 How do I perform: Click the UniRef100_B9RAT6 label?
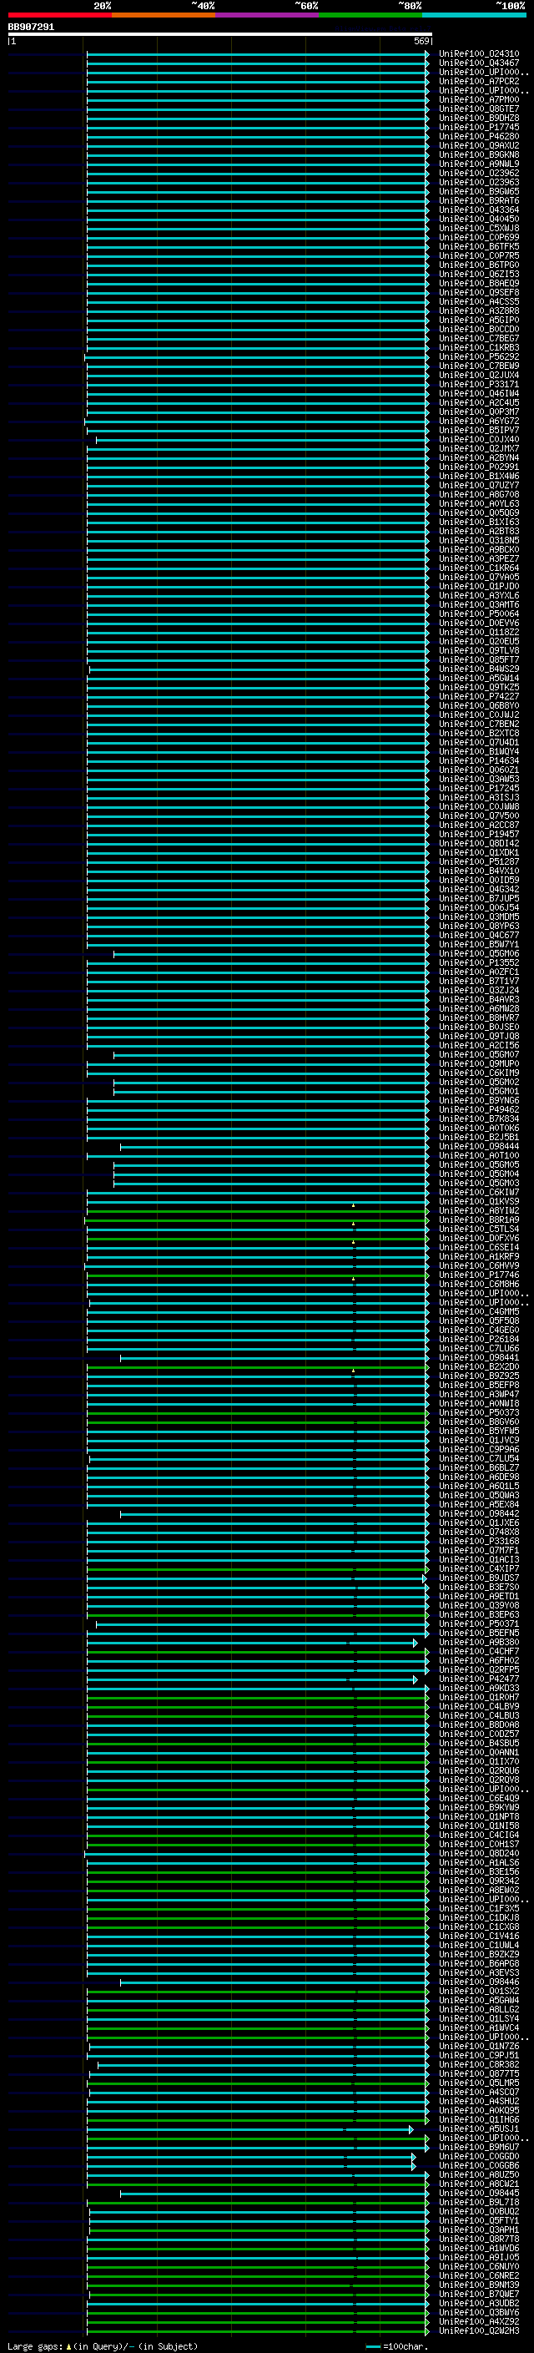479,201
